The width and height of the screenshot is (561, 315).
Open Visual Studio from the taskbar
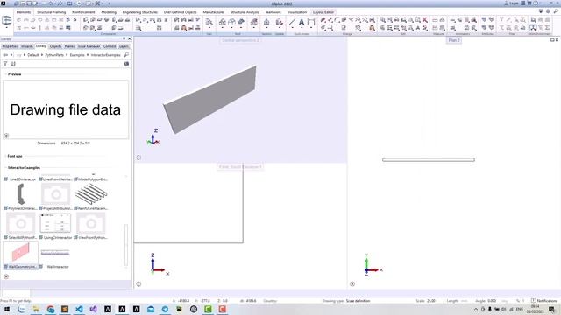[94, 309]
